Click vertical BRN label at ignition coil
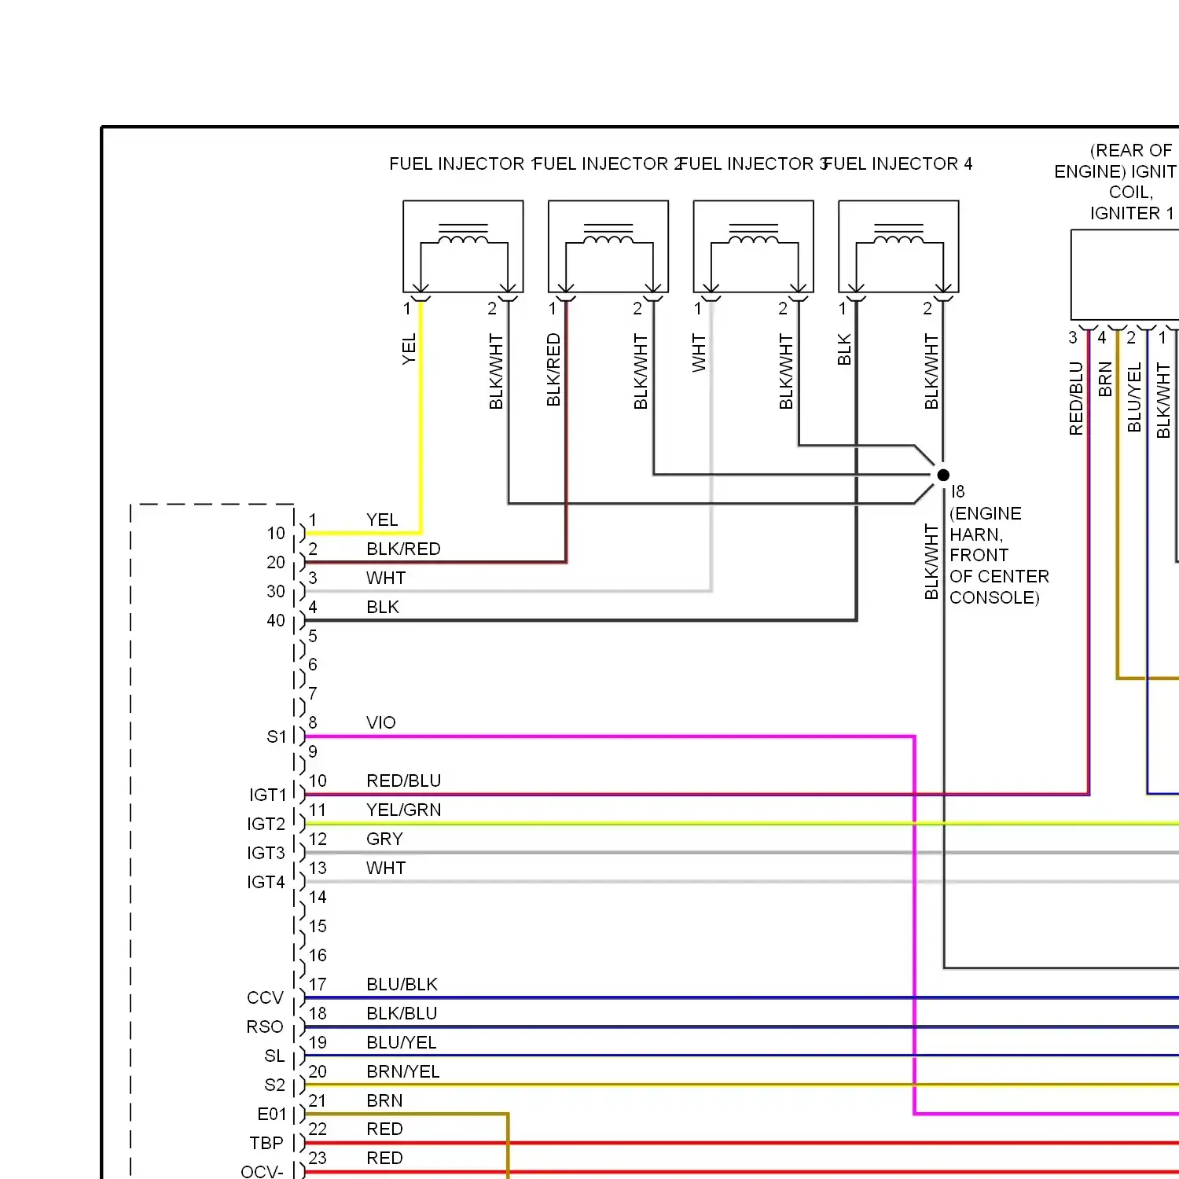 tap(1105, 379)
